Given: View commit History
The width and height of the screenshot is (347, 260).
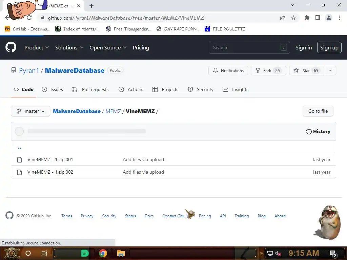Looking at the screenshot, I should (318, 132).
